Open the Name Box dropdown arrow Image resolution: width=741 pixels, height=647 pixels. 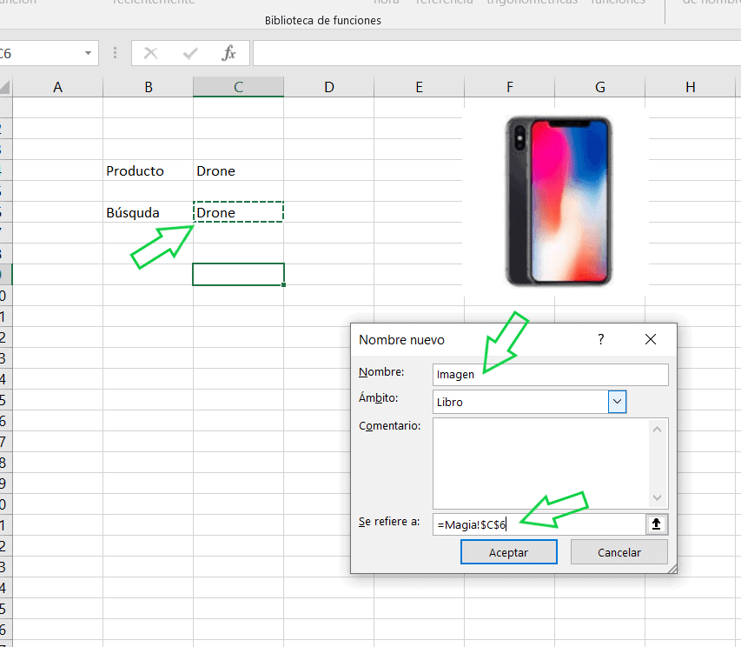(x=88, y=53)
